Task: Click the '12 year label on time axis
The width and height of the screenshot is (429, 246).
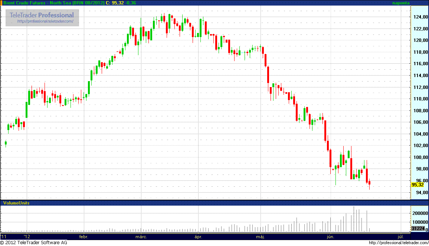Action: (x=27, y=237)
